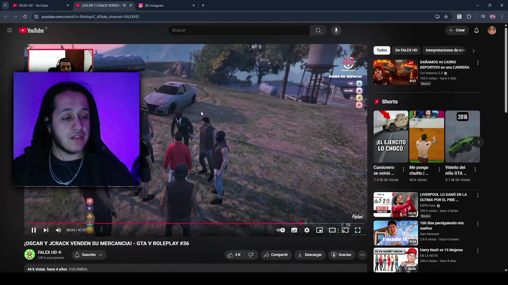Toggle subtitles captions button

click(294, 230)
